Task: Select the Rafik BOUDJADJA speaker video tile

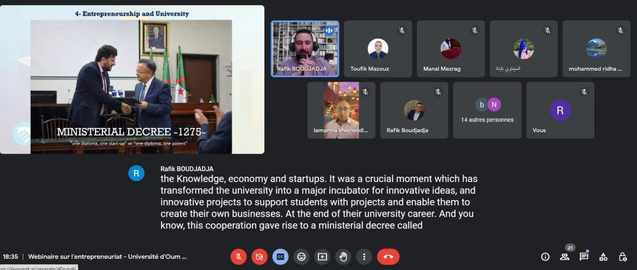Action: coord(305,49)
